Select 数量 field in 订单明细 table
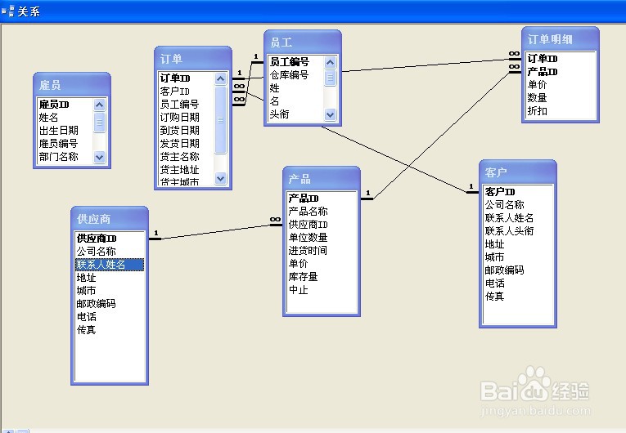626x433 pixels. point(560,98)
